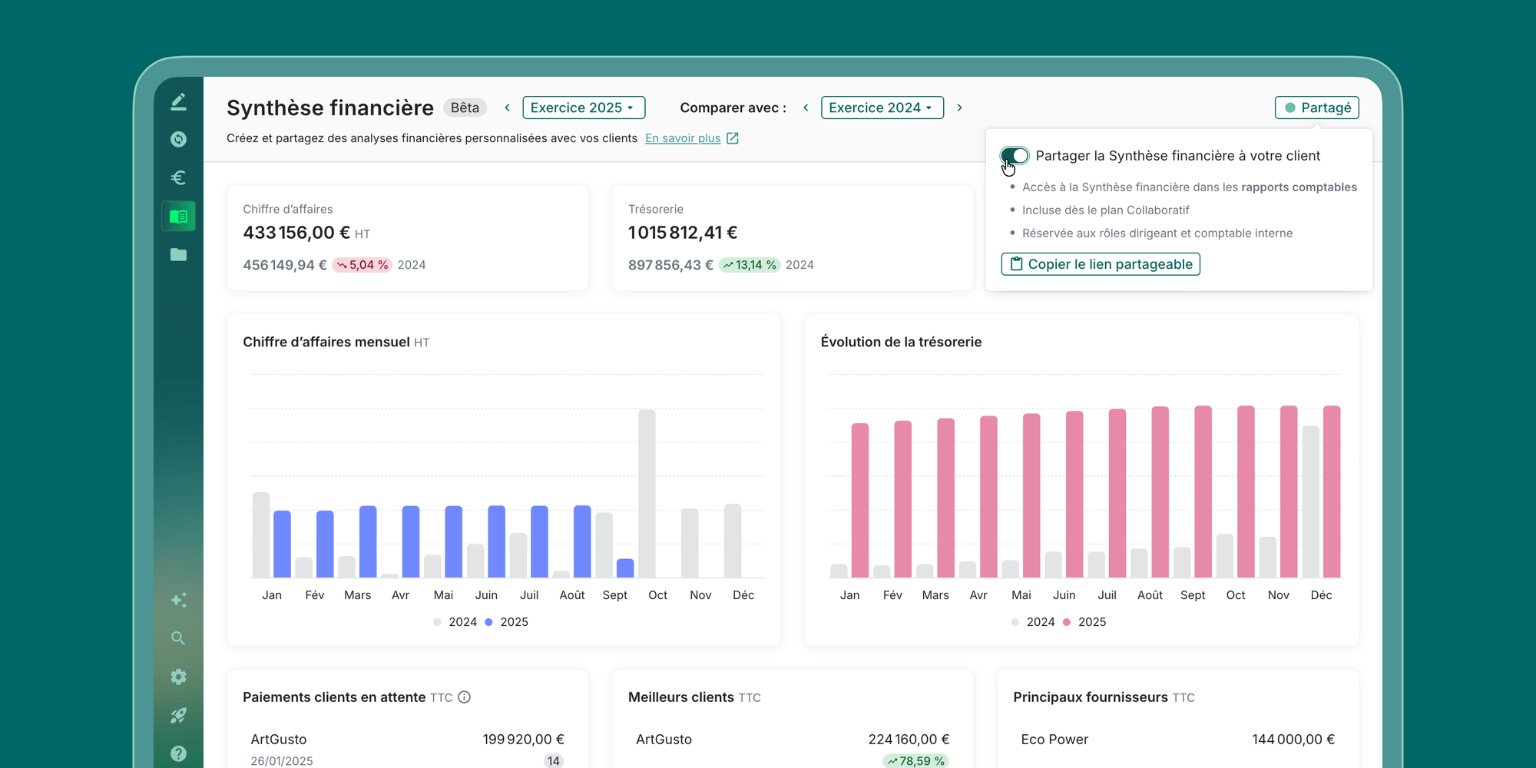Disable sharing the Synthèse financière with client
The image size is (1536, 768).
point(1015,156)
